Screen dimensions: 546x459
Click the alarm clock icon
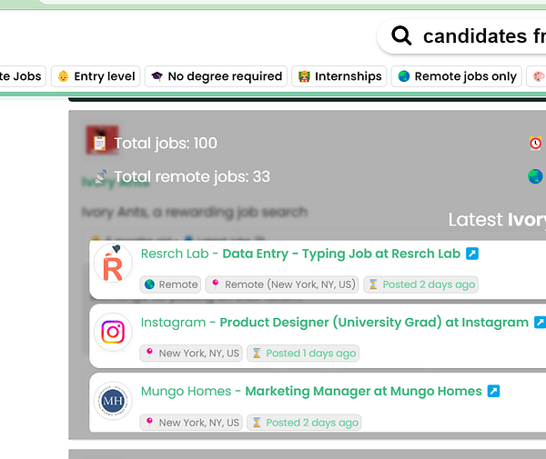point(536,143)
